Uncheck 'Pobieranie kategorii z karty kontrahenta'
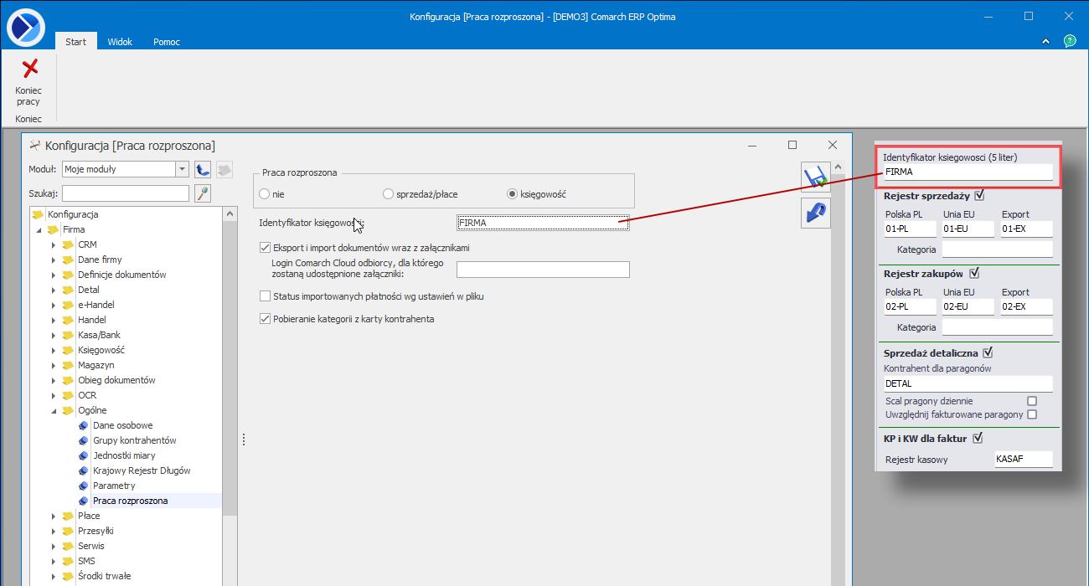This screenshot has height=586, width=1089. pos(266,319)
